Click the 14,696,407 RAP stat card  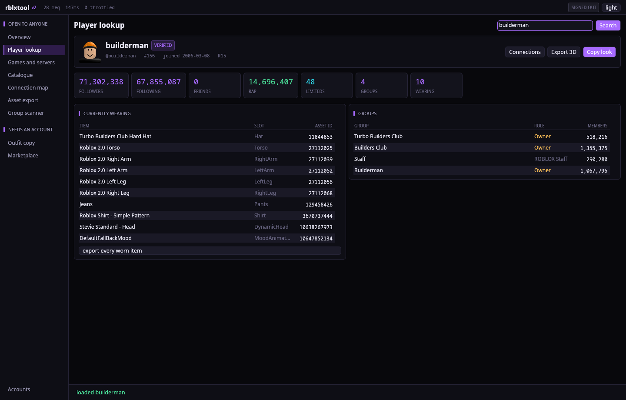click(271, 85)
